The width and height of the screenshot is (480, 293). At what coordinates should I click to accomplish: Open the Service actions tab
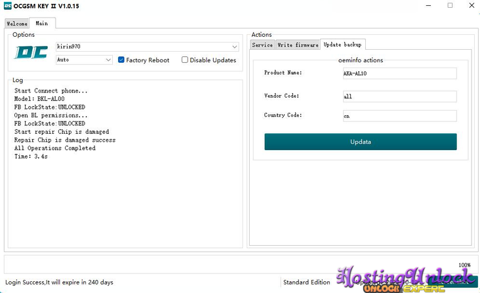pyautogui.click(x=262, y=45)
